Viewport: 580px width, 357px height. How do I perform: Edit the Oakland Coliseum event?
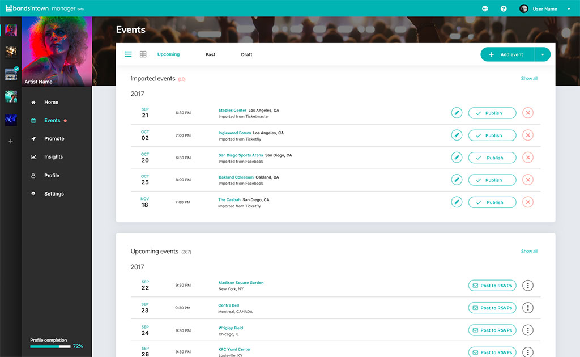click(457, 180)
